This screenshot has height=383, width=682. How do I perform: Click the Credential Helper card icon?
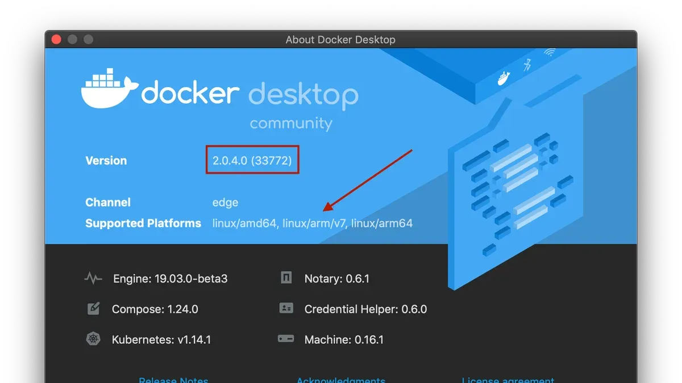click(286, 309)
